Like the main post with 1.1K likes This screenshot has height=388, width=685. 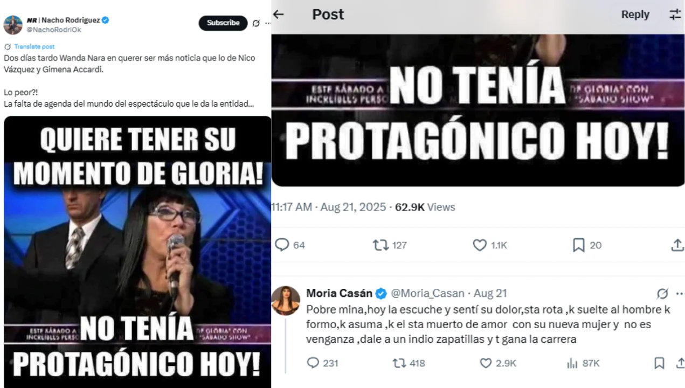(x=490, y=245)
